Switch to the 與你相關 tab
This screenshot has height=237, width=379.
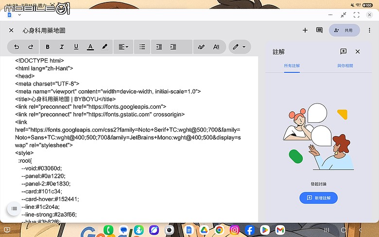click(x=345, y=66)
